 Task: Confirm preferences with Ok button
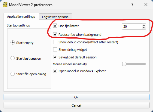pos(77,97)
